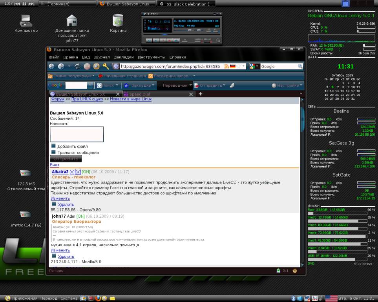The height and width of the screenshot is (302, 378).
Task: Click the Начальная страница bookmark
Action: 122,76
